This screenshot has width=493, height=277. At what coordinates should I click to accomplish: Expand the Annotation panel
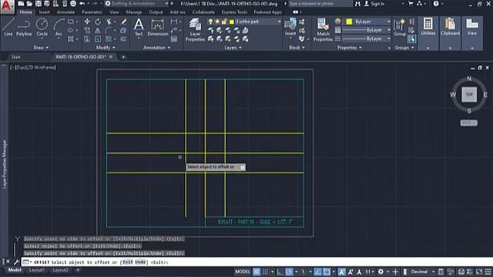click(x=156, y=48)
